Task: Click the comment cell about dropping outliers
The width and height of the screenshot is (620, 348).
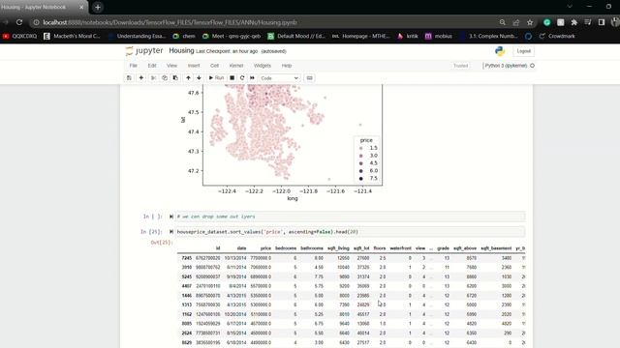Action: [350, 217]
